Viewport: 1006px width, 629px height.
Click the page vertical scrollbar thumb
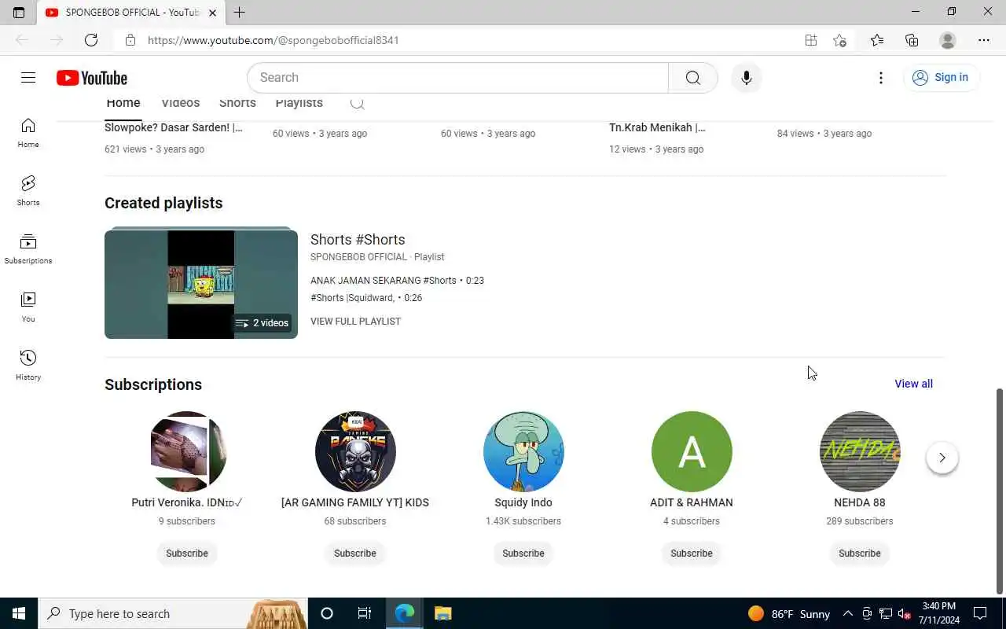pyautogui.click(x=1000, y=491)
